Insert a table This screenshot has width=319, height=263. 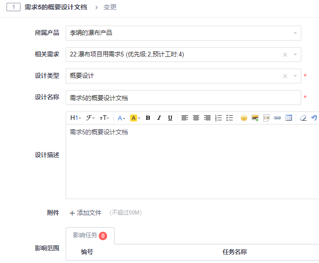[289, 118]
